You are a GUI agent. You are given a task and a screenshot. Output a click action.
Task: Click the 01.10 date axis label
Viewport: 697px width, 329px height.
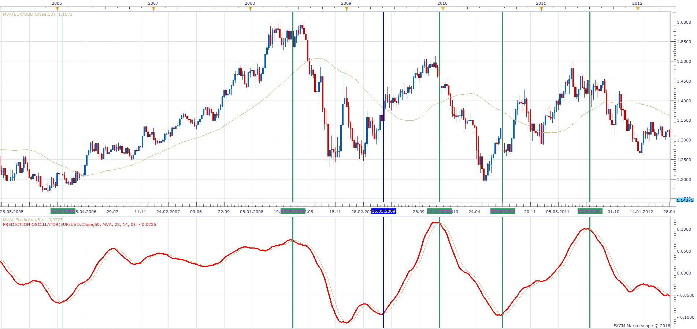point(613,212)
